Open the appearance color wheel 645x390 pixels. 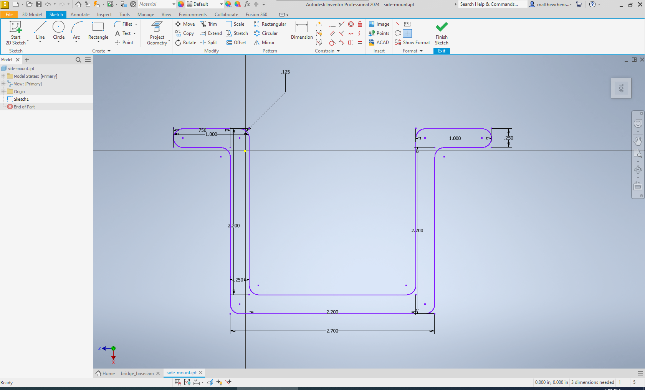coord(181,4)
